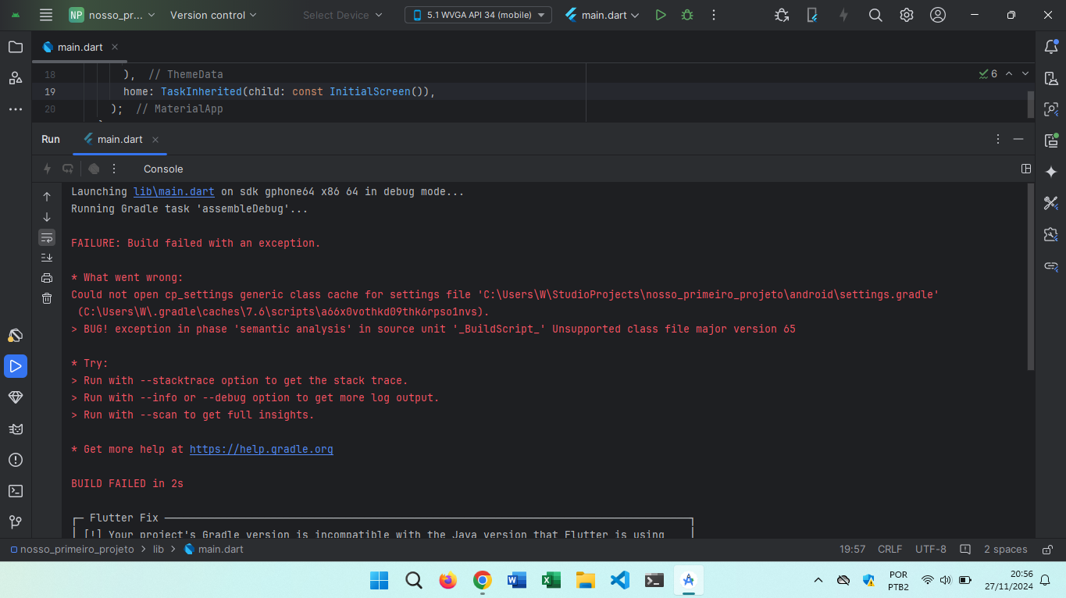Jump up the stack trace with the up arrow

click(47, 197)
